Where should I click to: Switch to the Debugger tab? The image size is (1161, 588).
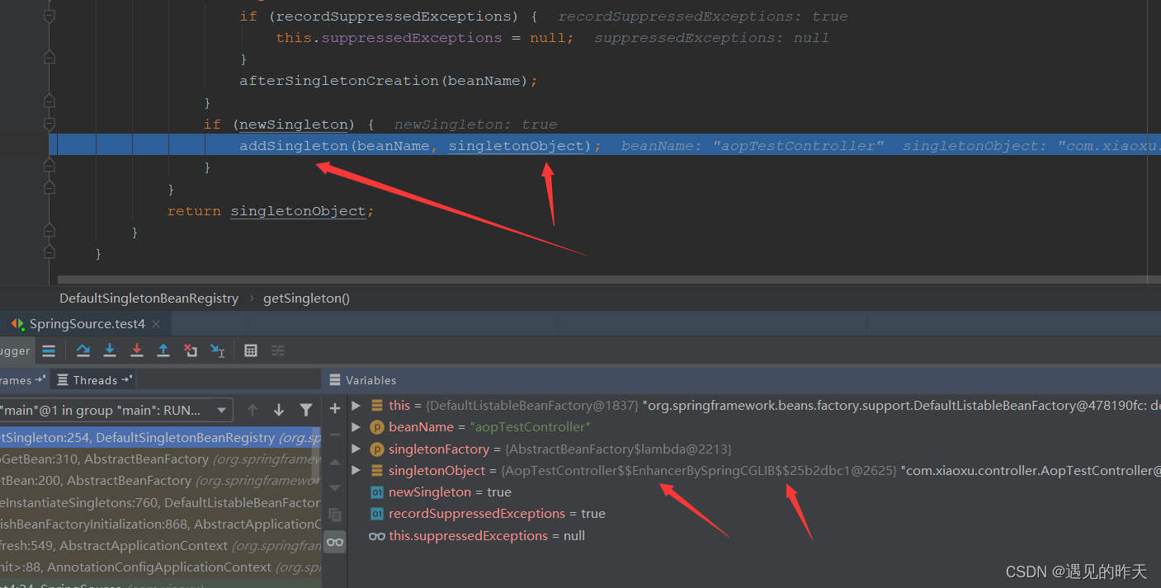point(15,350)
